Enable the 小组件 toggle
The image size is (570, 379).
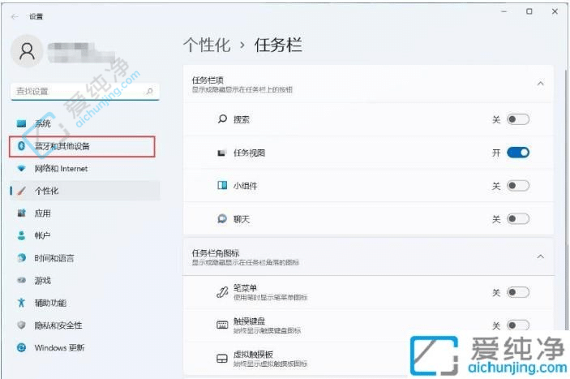point(518,186)
